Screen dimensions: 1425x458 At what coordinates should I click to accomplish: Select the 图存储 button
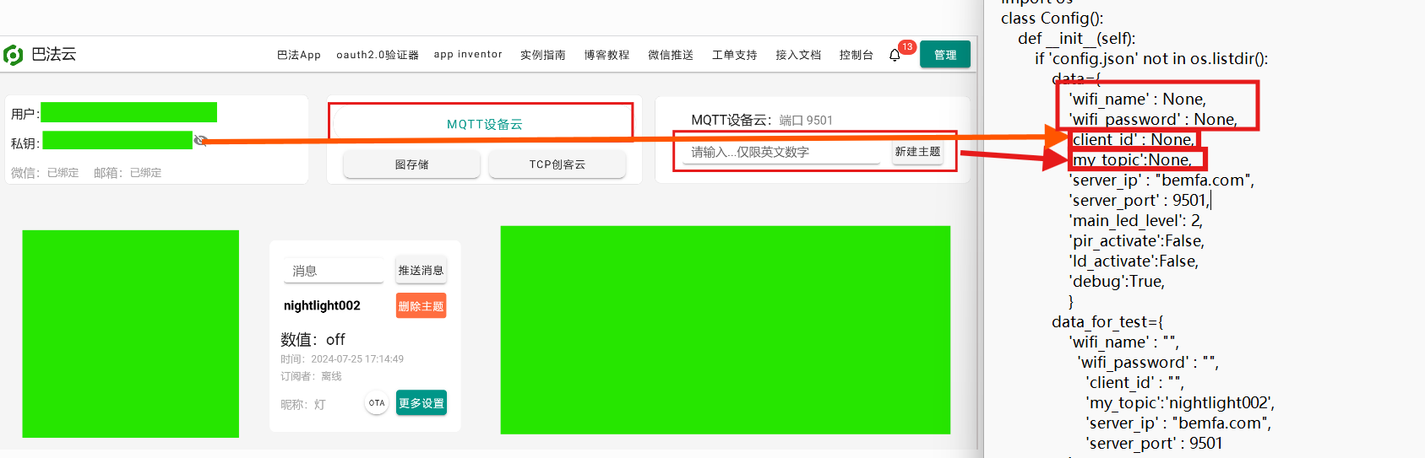point(411,164)
